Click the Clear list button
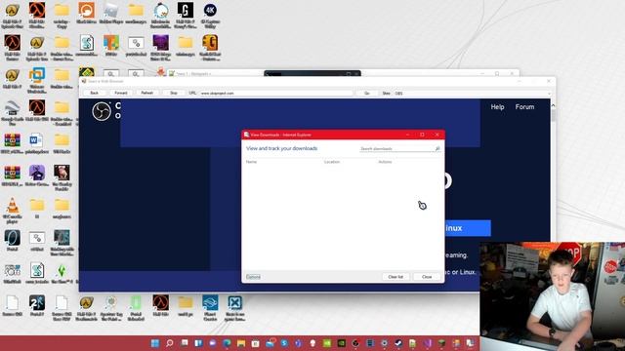This screenshot has width=625, height=351. click(396, 277)
